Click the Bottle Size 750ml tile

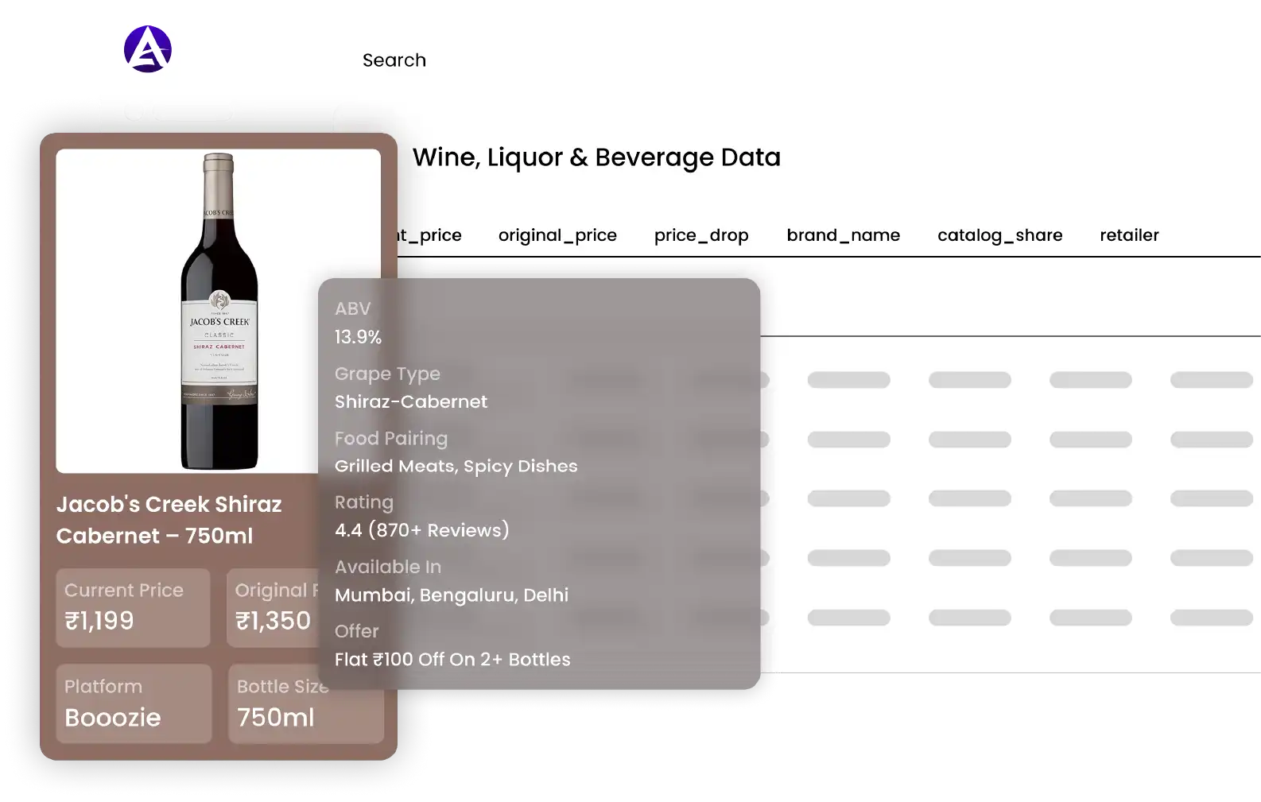tap(305, 703)
